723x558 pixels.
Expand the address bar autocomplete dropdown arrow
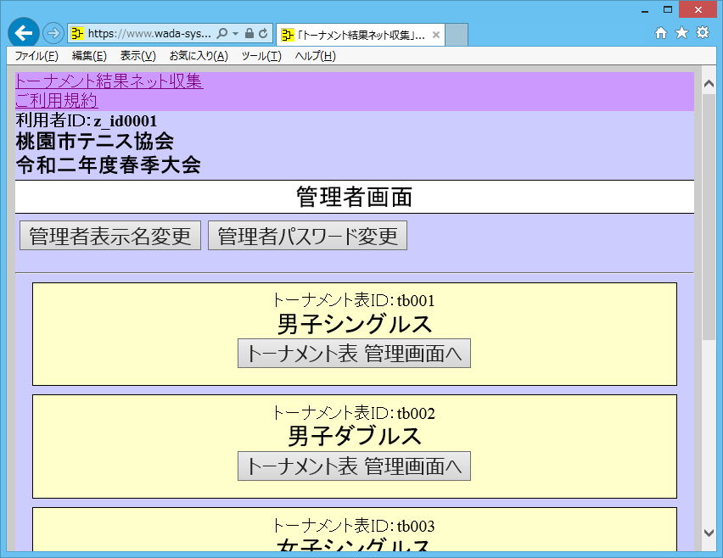(235, 34)
